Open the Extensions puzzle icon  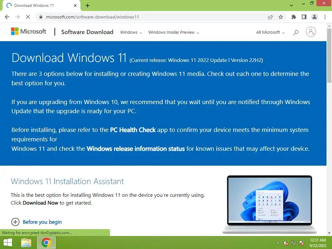pyautogui.click(x=294, y=17)
